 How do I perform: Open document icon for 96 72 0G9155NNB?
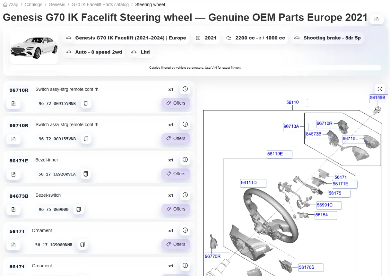13,104
